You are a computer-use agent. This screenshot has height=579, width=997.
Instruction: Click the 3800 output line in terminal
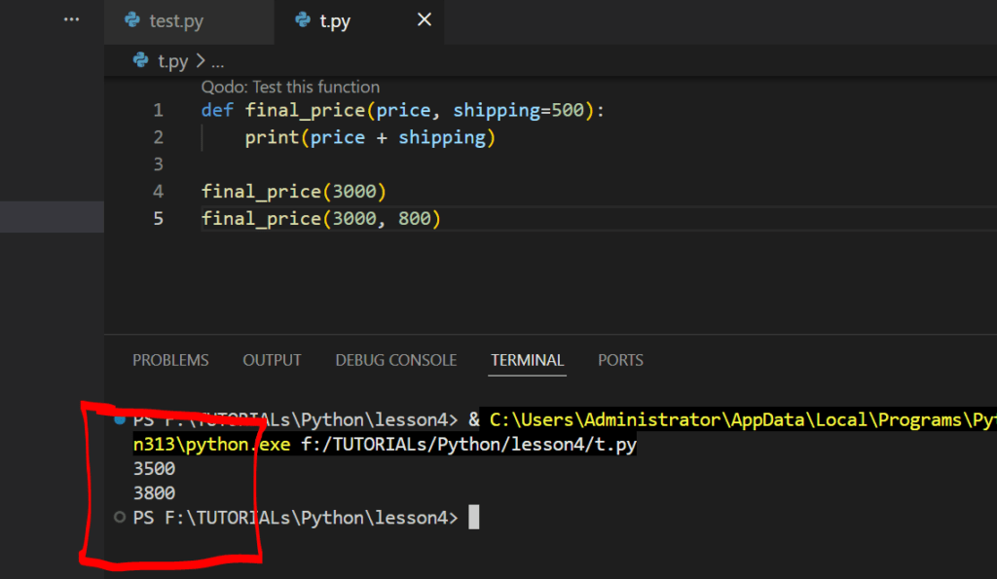(x=154, y=493)
